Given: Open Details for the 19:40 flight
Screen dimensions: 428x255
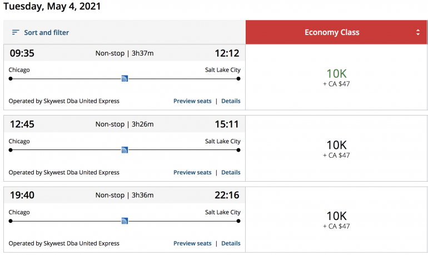Looking at the screenshot, I should (231, 243).
